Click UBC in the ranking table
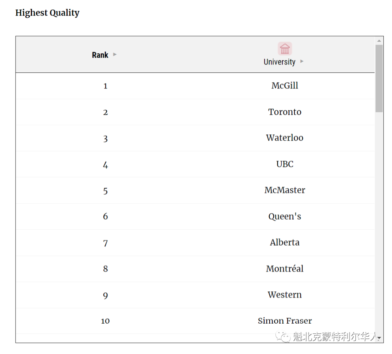 pyautogui.click(x=285, y=164)
